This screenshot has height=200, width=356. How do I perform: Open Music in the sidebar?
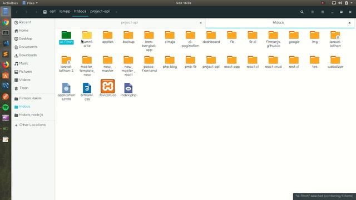click(x=33, y=63)
